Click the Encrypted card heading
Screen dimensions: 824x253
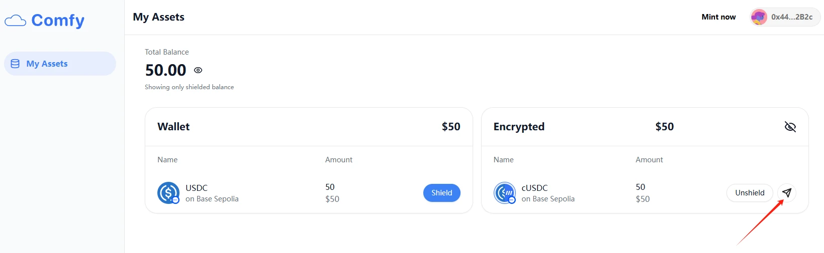519,127
